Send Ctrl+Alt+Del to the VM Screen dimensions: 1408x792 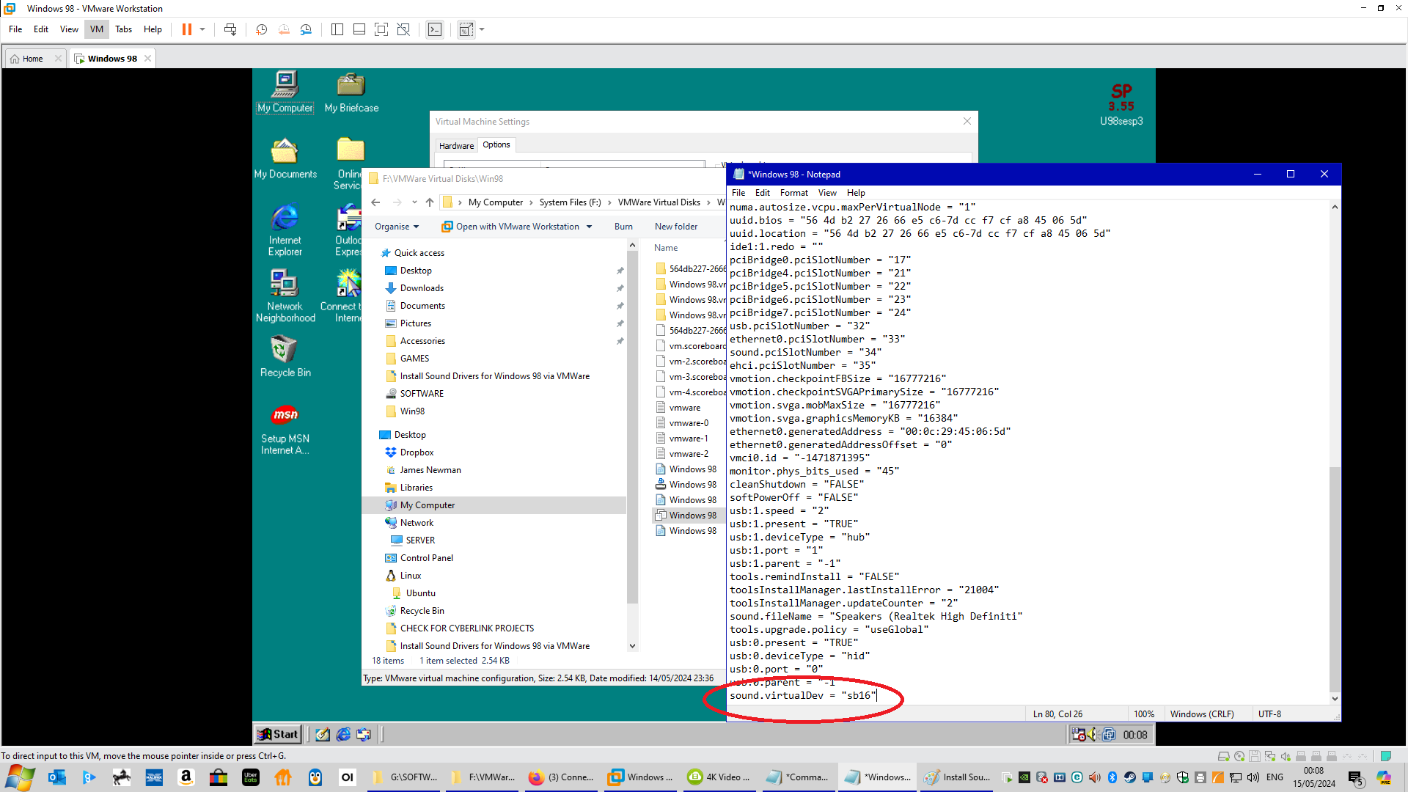point(230,29)
